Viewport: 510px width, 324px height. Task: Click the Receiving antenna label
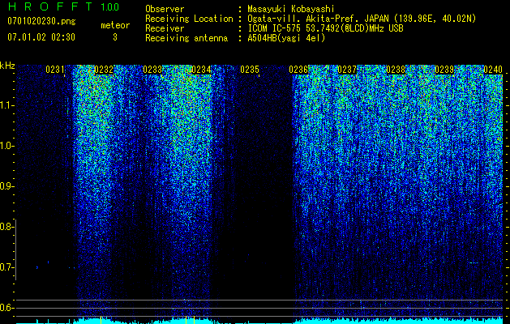click(186, 38)
